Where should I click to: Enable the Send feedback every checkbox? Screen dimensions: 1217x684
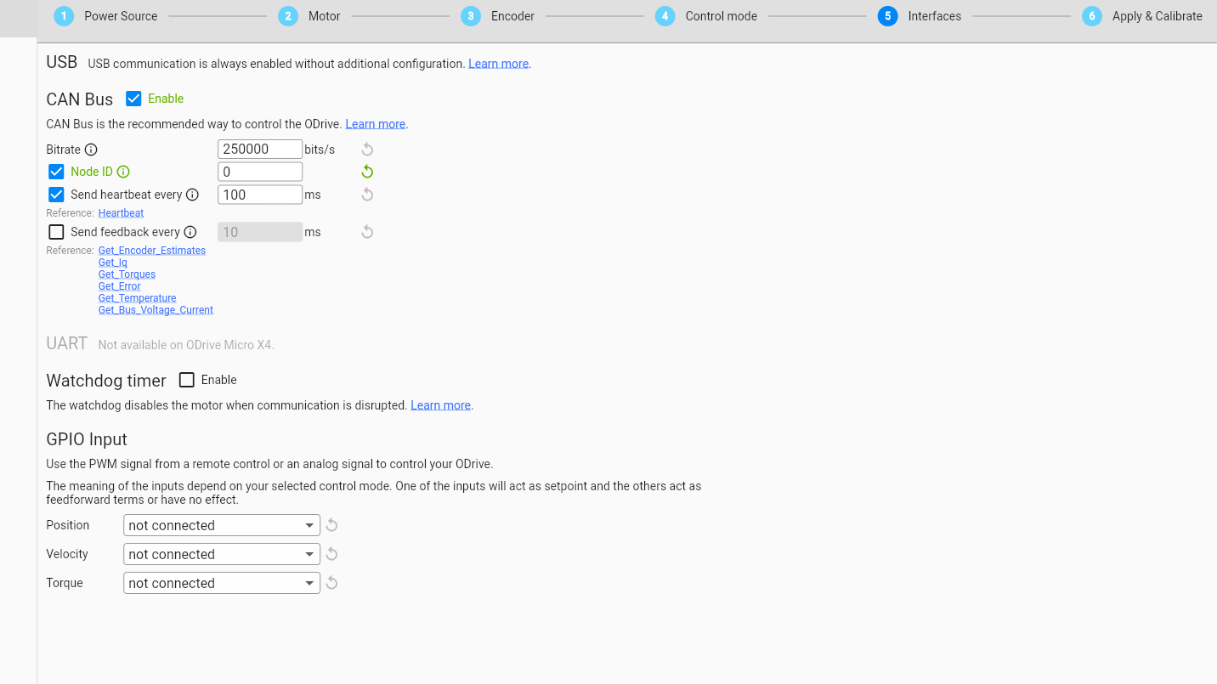click(x=56, y=232)
